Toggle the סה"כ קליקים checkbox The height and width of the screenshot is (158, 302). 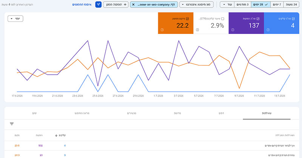point(293,19)
